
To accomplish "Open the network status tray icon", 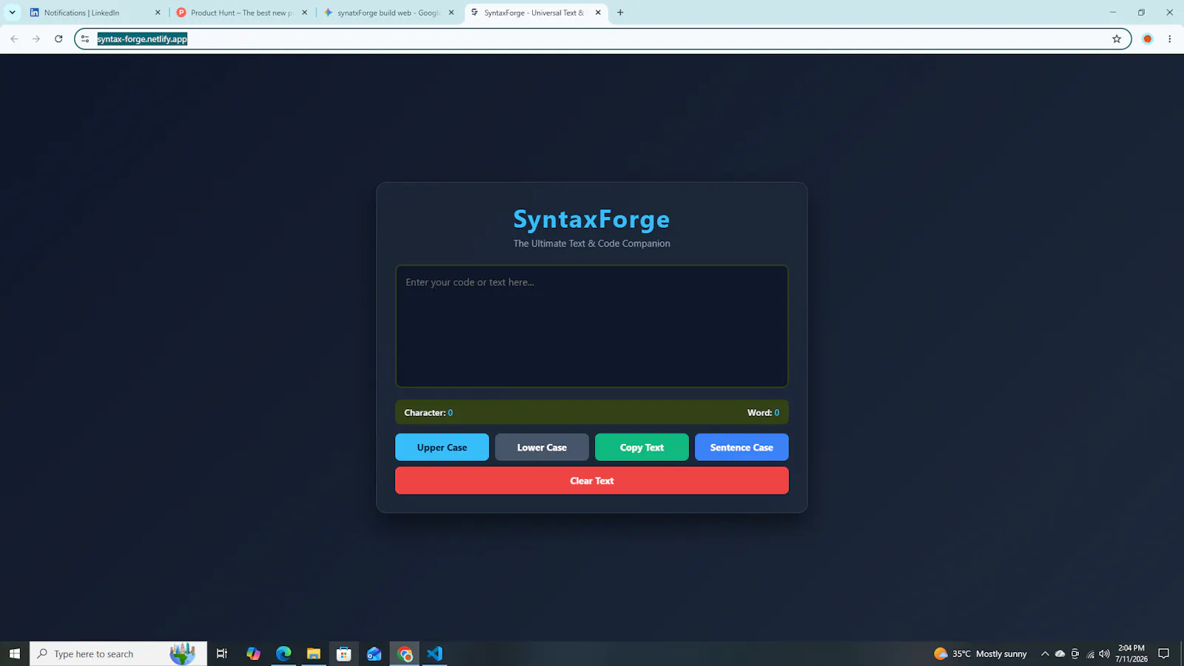I will (1090, 653).
